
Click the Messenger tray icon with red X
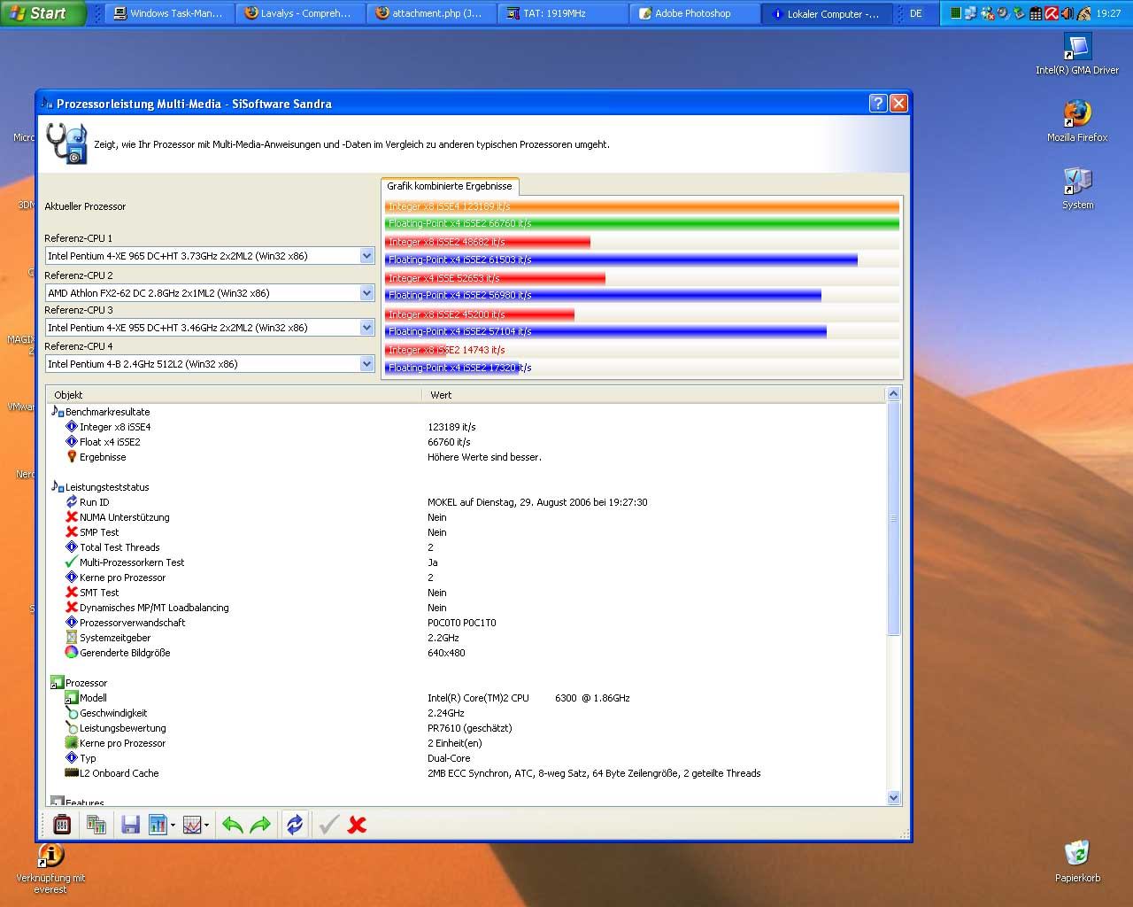click(988, 13)
